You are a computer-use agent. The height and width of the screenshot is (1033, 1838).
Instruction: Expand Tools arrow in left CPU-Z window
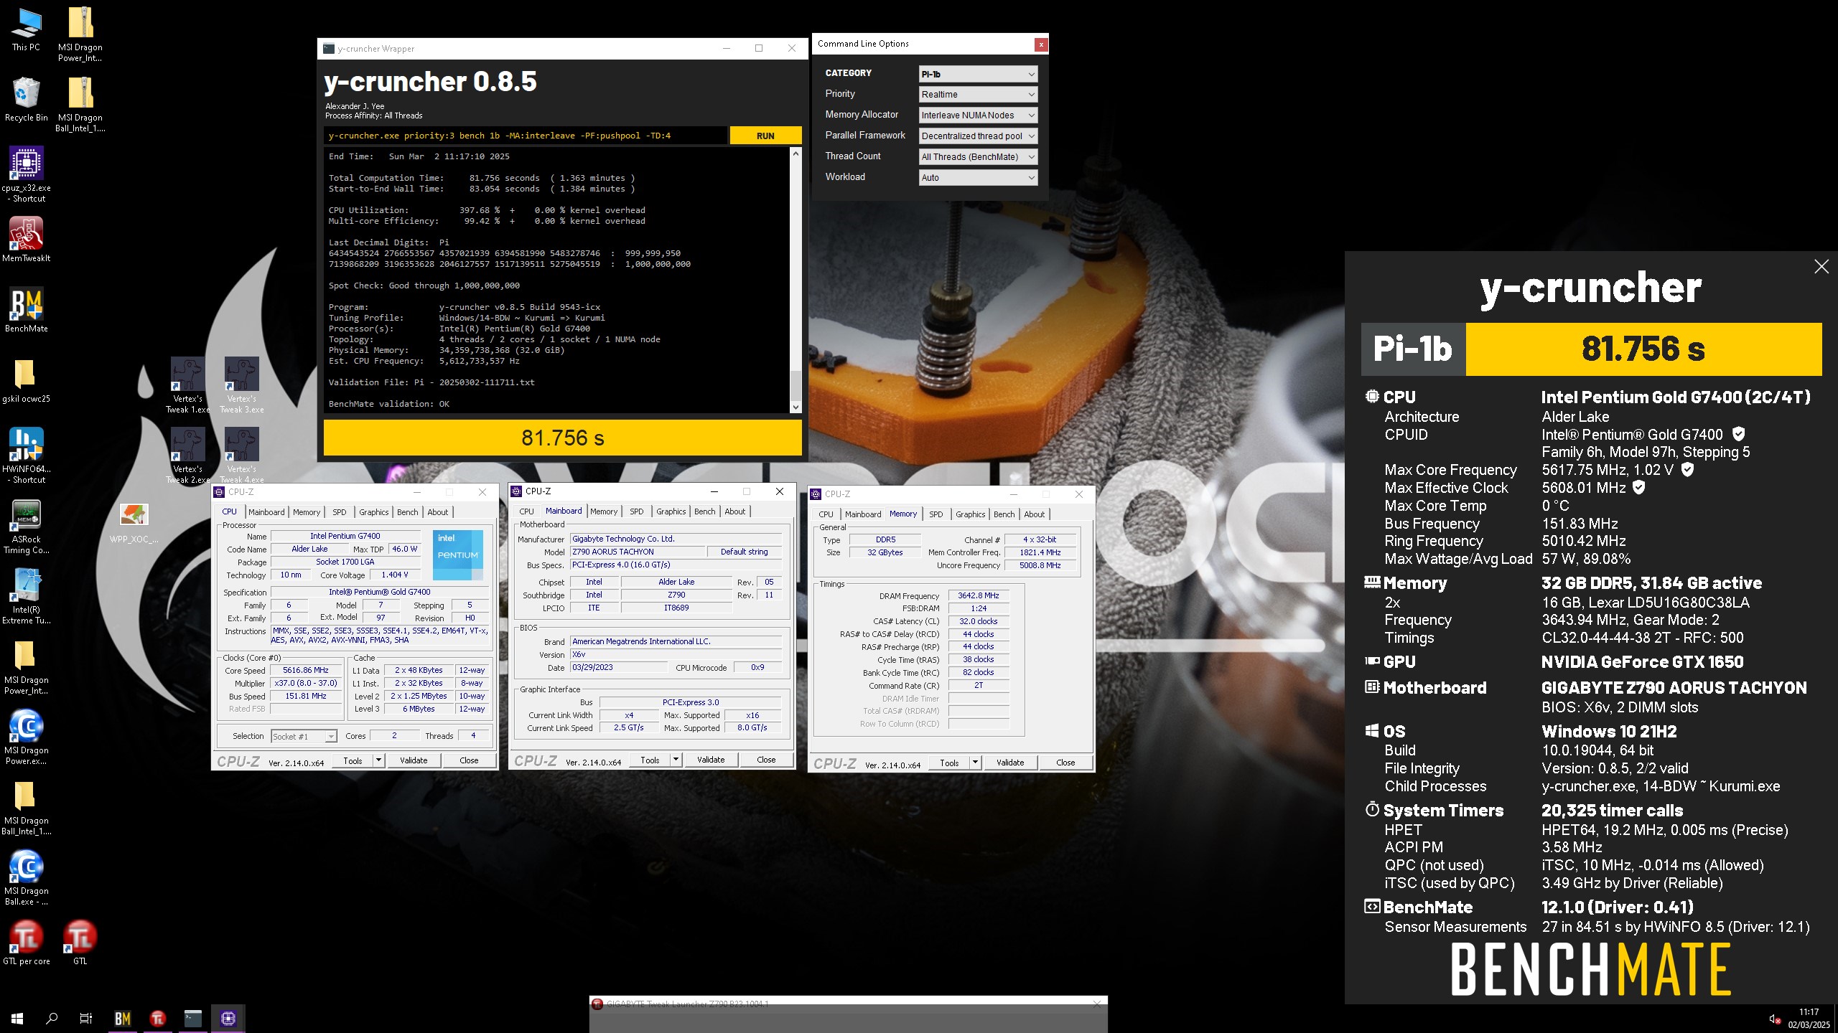pyautogui.click(x=378, y=760)
